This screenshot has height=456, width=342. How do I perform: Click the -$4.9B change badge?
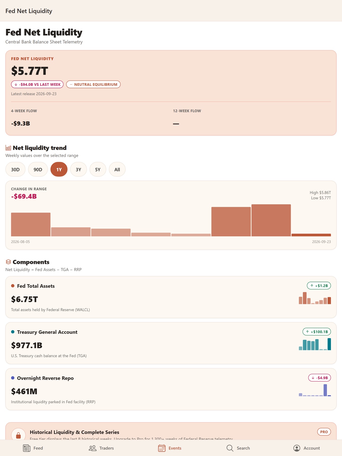pos(319,378)
